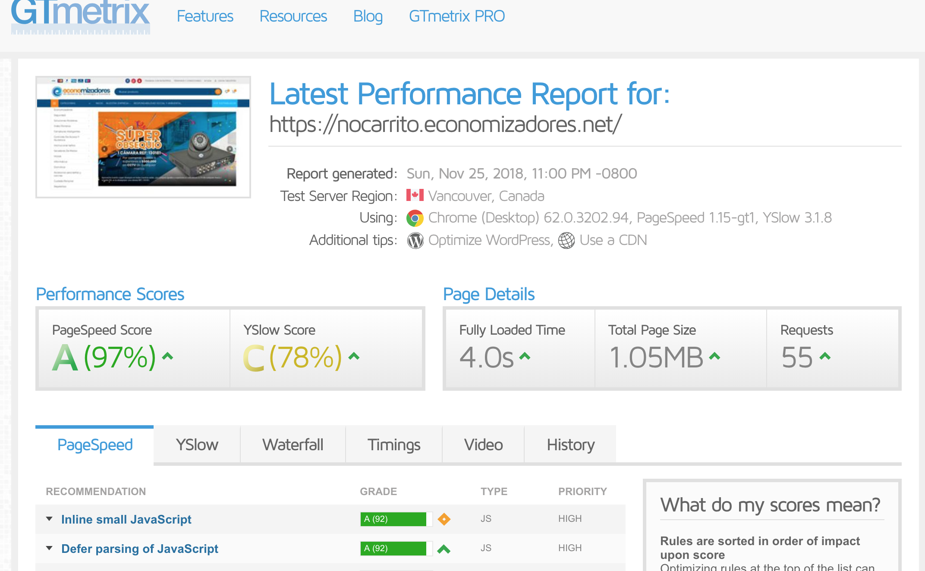Image resolution: width=925 pixels, height=571 pixels.
Task: Click the A (92) grade bar for Inline small JavaScript
Action: pyautogui.click(x=393, y=519)
